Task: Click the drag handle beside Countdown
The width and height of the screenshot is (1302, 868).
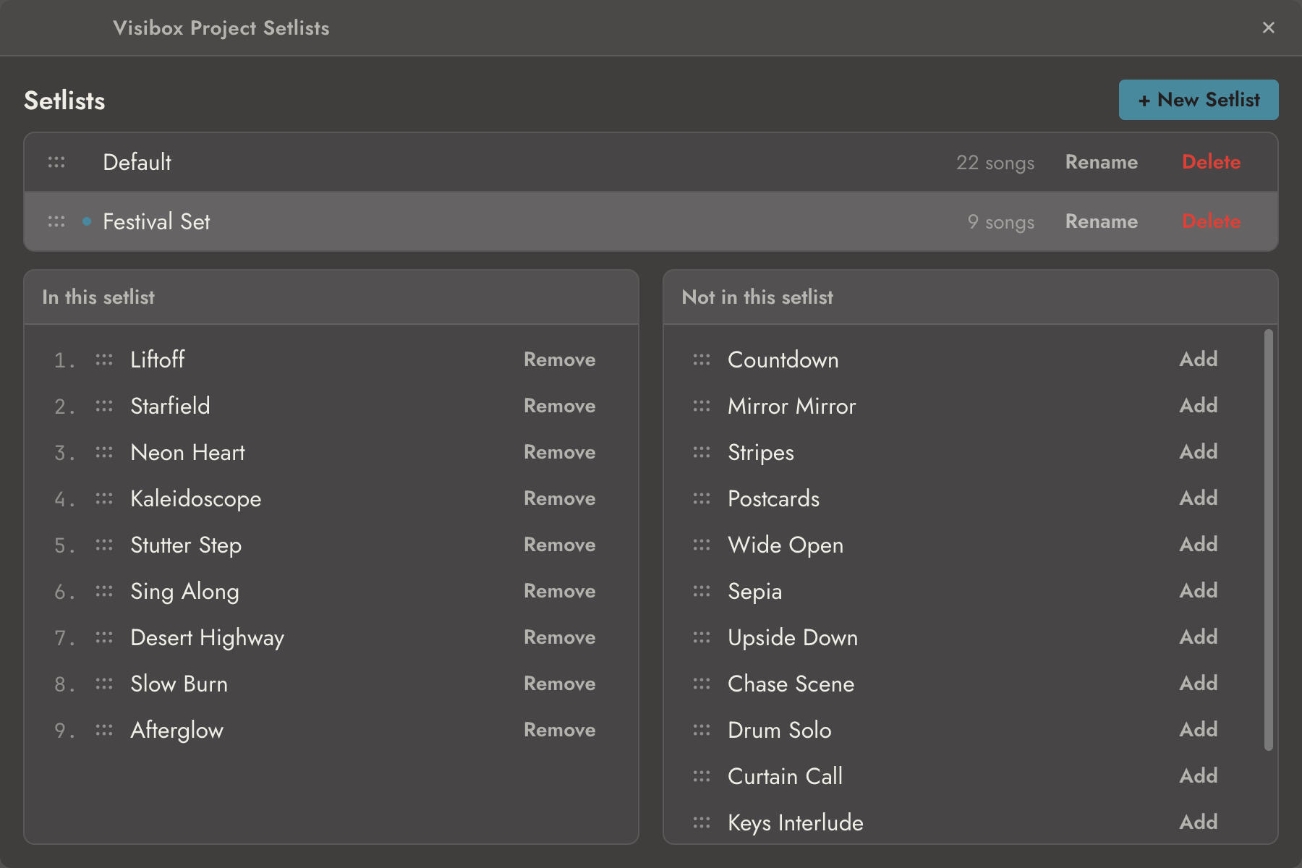Action: tap(702, 359)
